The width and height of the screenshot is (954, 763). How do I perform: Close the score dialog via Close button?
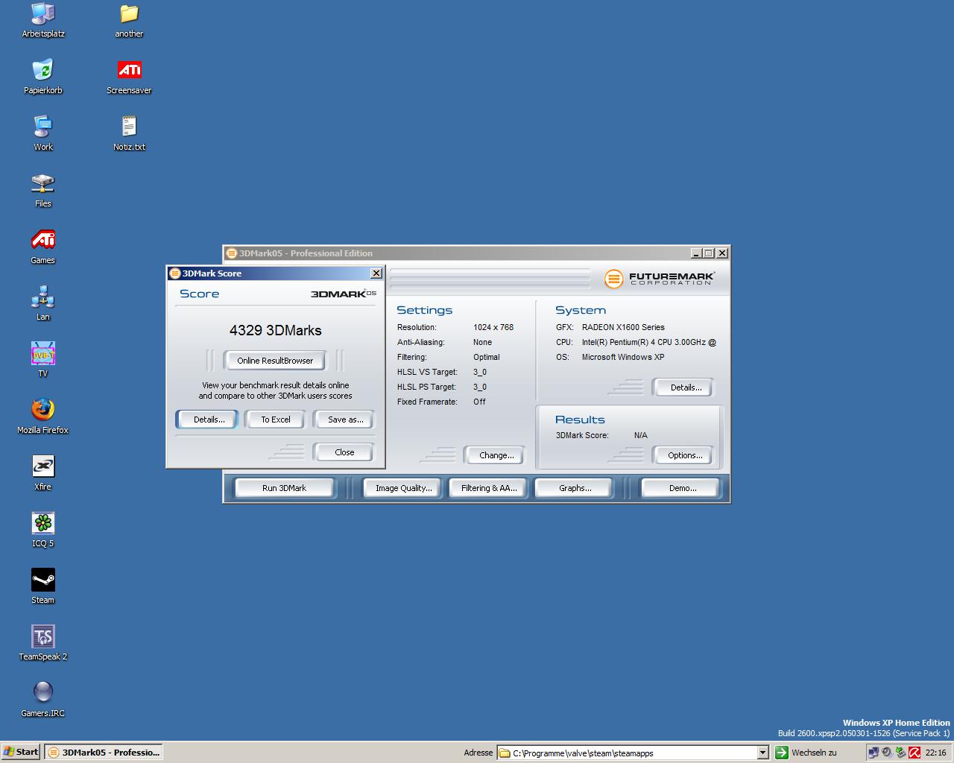click(x=344, y=452)
